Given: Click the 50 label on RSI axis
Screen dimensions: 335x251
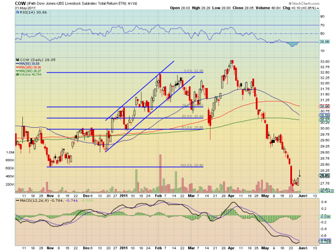Looking at the screenshot, I should pos(322,33).
